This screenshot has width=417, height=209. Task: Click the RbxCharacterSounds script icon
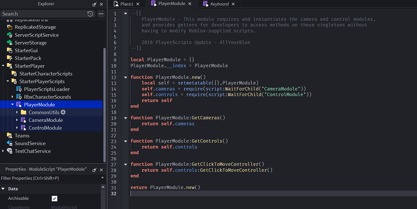coord(19,97)
